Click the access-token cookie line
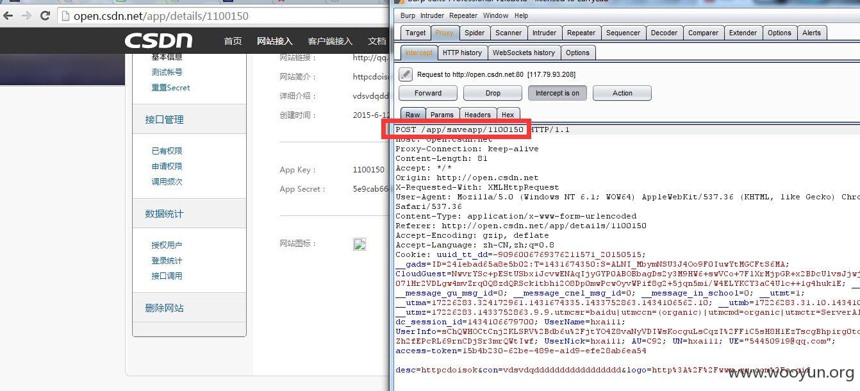The height and width of the screenshot is (391, 860). coord(521,351)
